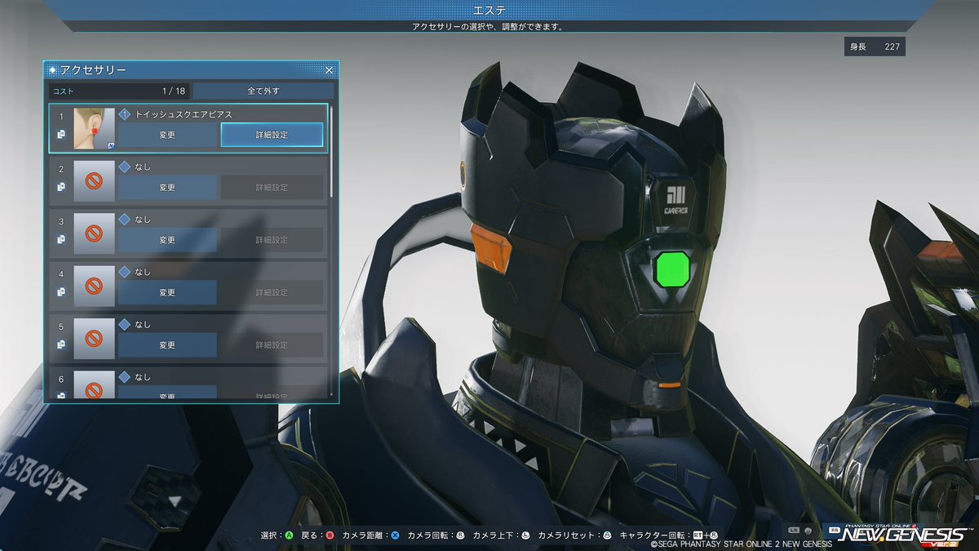The height and width of the screenshot is (551, 979).
Task: Click the コスト value 1 / 18
Action: [174, 91]
